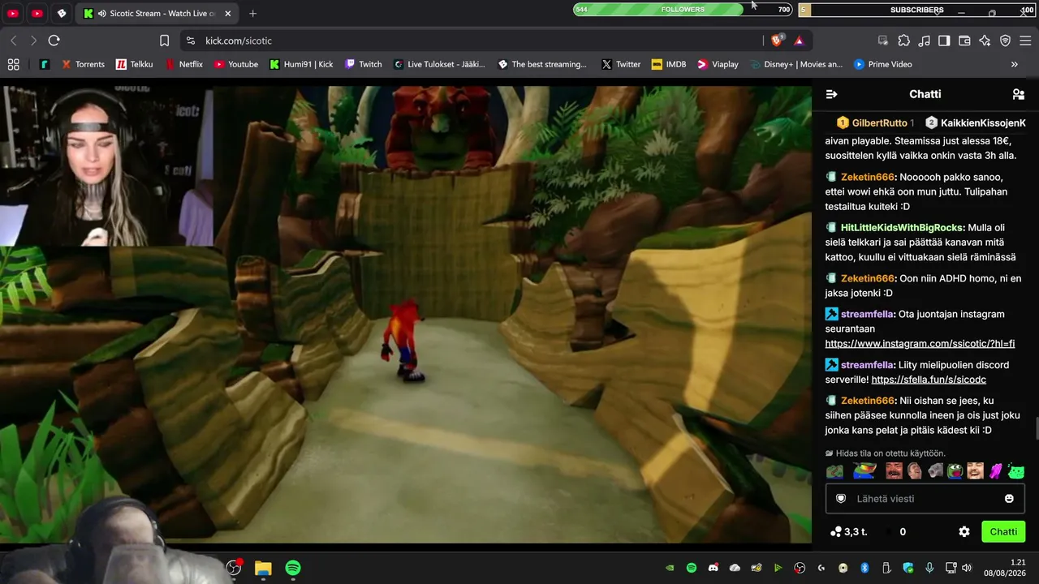Reload the kick.com page
This screenshot has height=584, width=1039.
[54, 41]
